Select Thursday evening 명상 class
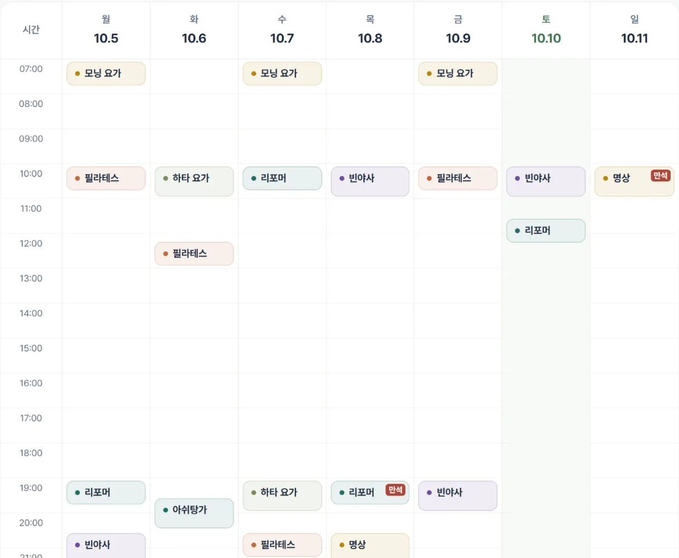This screenshot has width=679, height=558. tap(370, 545)
